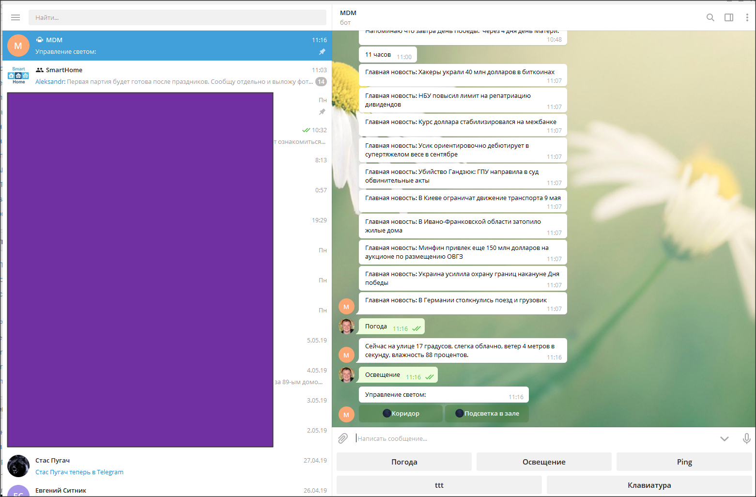Open the three-dot chat options menu
The height and width of the screenshot is (497, 756).
click(747, 17)
